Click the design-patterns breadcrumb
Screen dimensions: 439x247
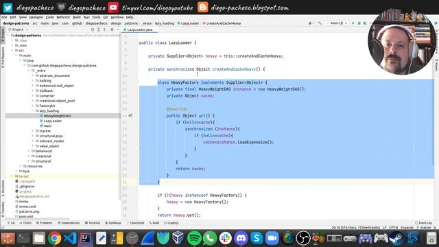tap(16, 23)
